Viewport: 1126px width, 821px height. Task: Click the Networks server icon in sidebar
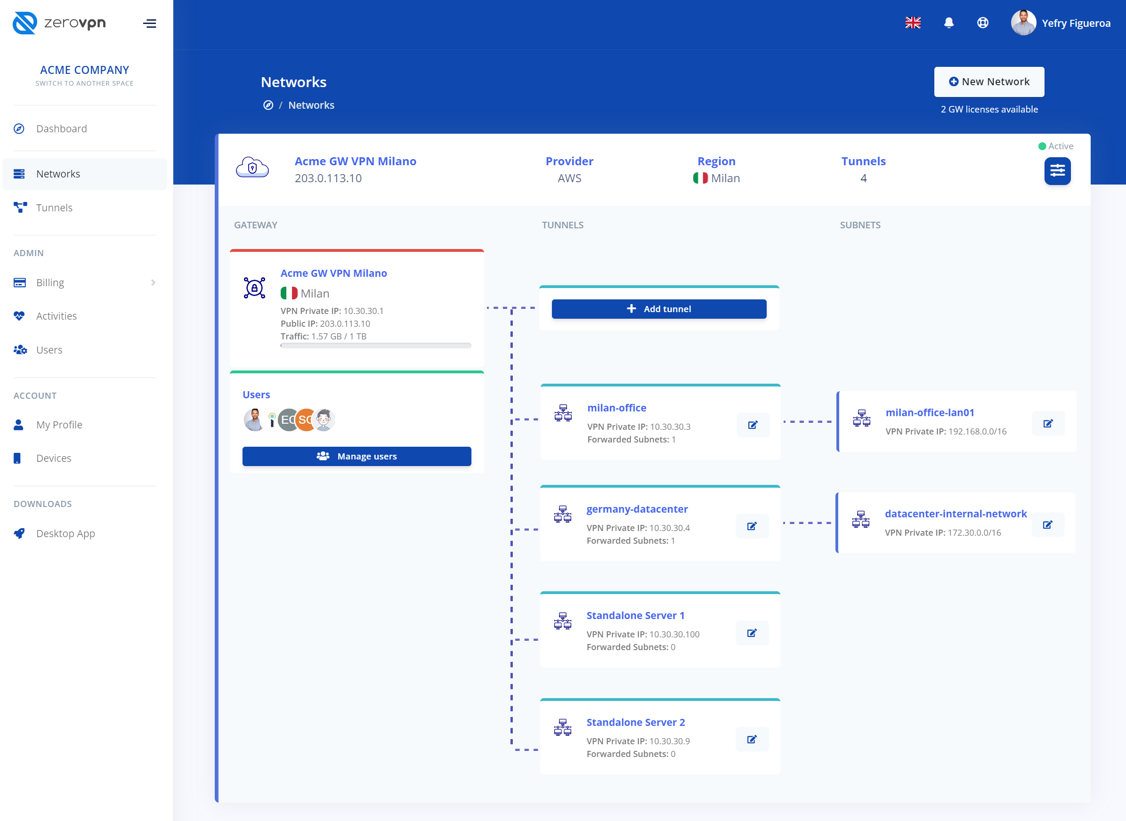tap(19, 174)
